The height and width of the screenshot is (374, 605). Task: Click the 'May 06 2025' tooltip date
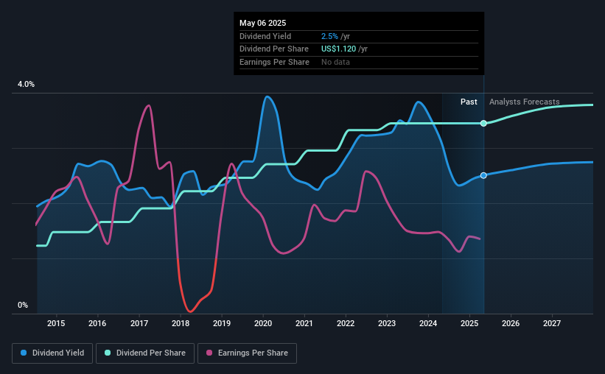point(263,23)
